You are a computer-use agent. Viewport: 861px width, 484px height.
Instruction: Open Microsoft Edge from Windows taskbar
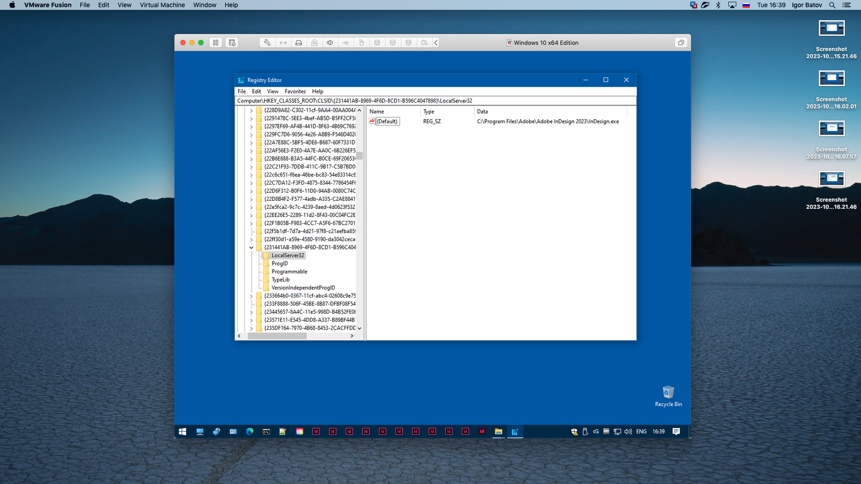pyautogui.click(x=250, y=432)
